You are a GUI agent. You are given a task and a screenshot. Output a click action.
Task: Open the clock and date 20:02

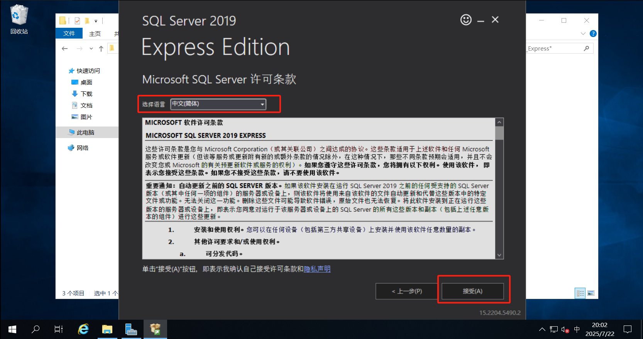[600, 329]
